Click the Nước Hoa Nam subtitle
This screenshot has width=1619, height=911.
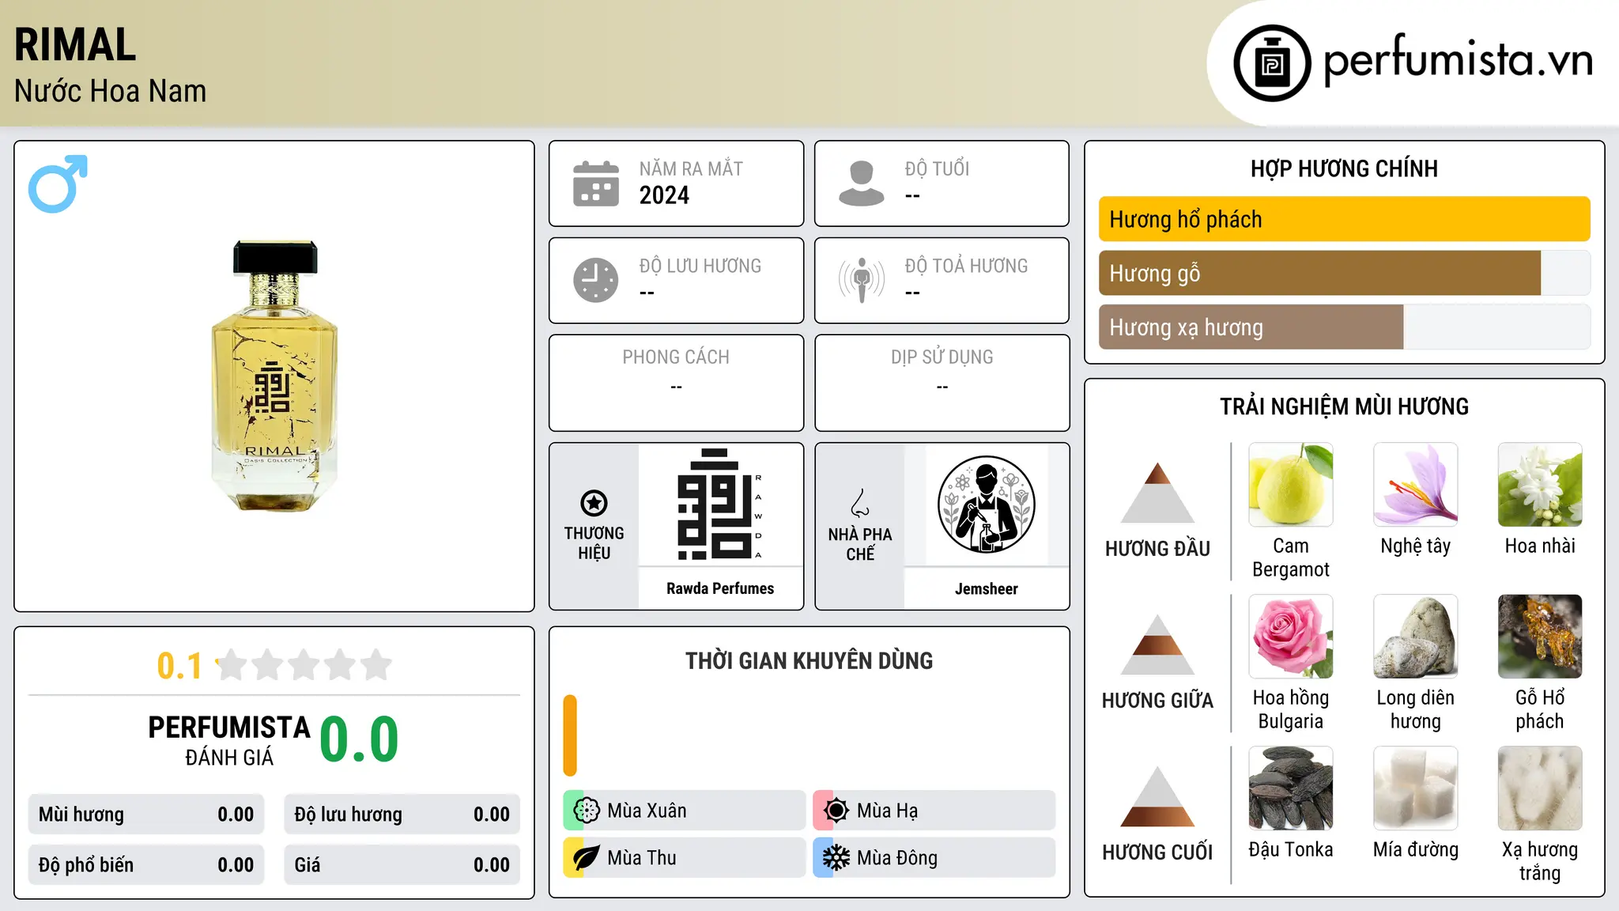(x=111, y=91)
